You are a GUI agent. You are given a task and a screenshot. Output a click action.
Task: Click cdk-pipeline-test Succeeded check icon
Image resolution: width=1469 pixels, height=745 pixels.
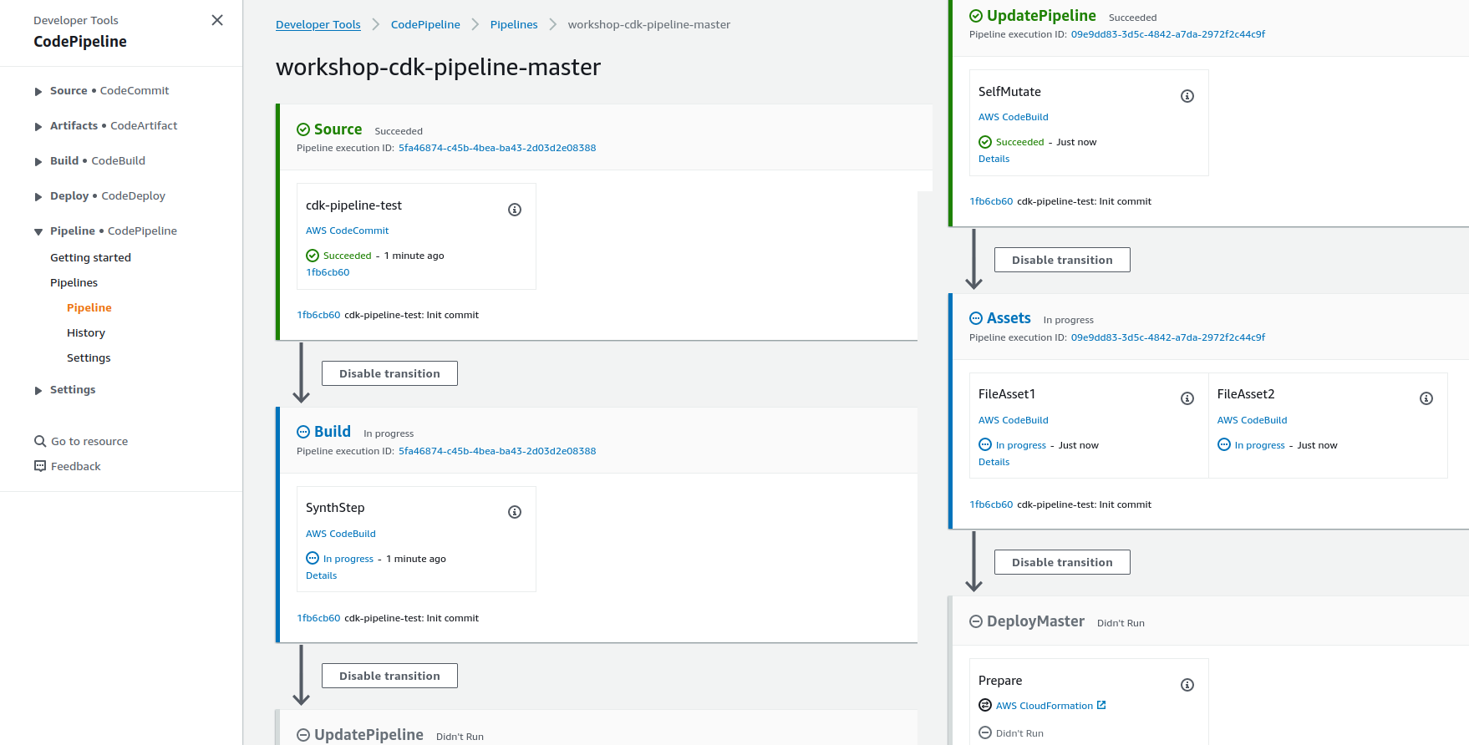(313, 256)
